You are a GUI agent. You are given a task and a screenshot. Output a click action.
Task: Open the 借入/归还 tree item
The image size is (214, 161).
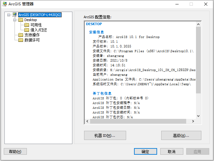click(39, 30)
